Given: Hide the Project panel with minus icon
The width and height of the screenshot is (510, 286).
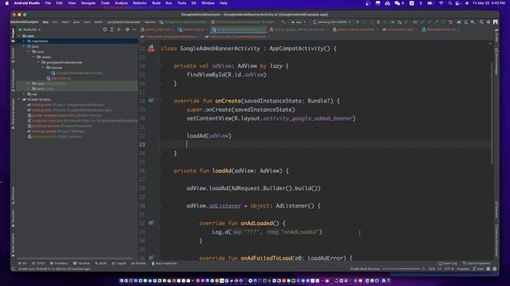Looking at the screenshot, I should click(x=134, y=29).
